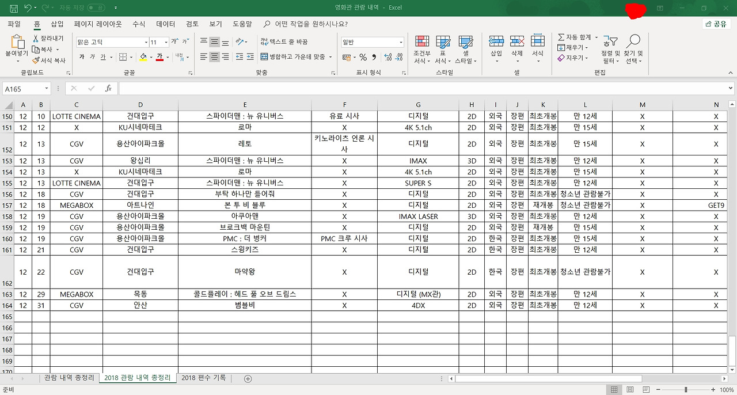
Task: Open the 파일 (File) tab
Action: [14, 24]
